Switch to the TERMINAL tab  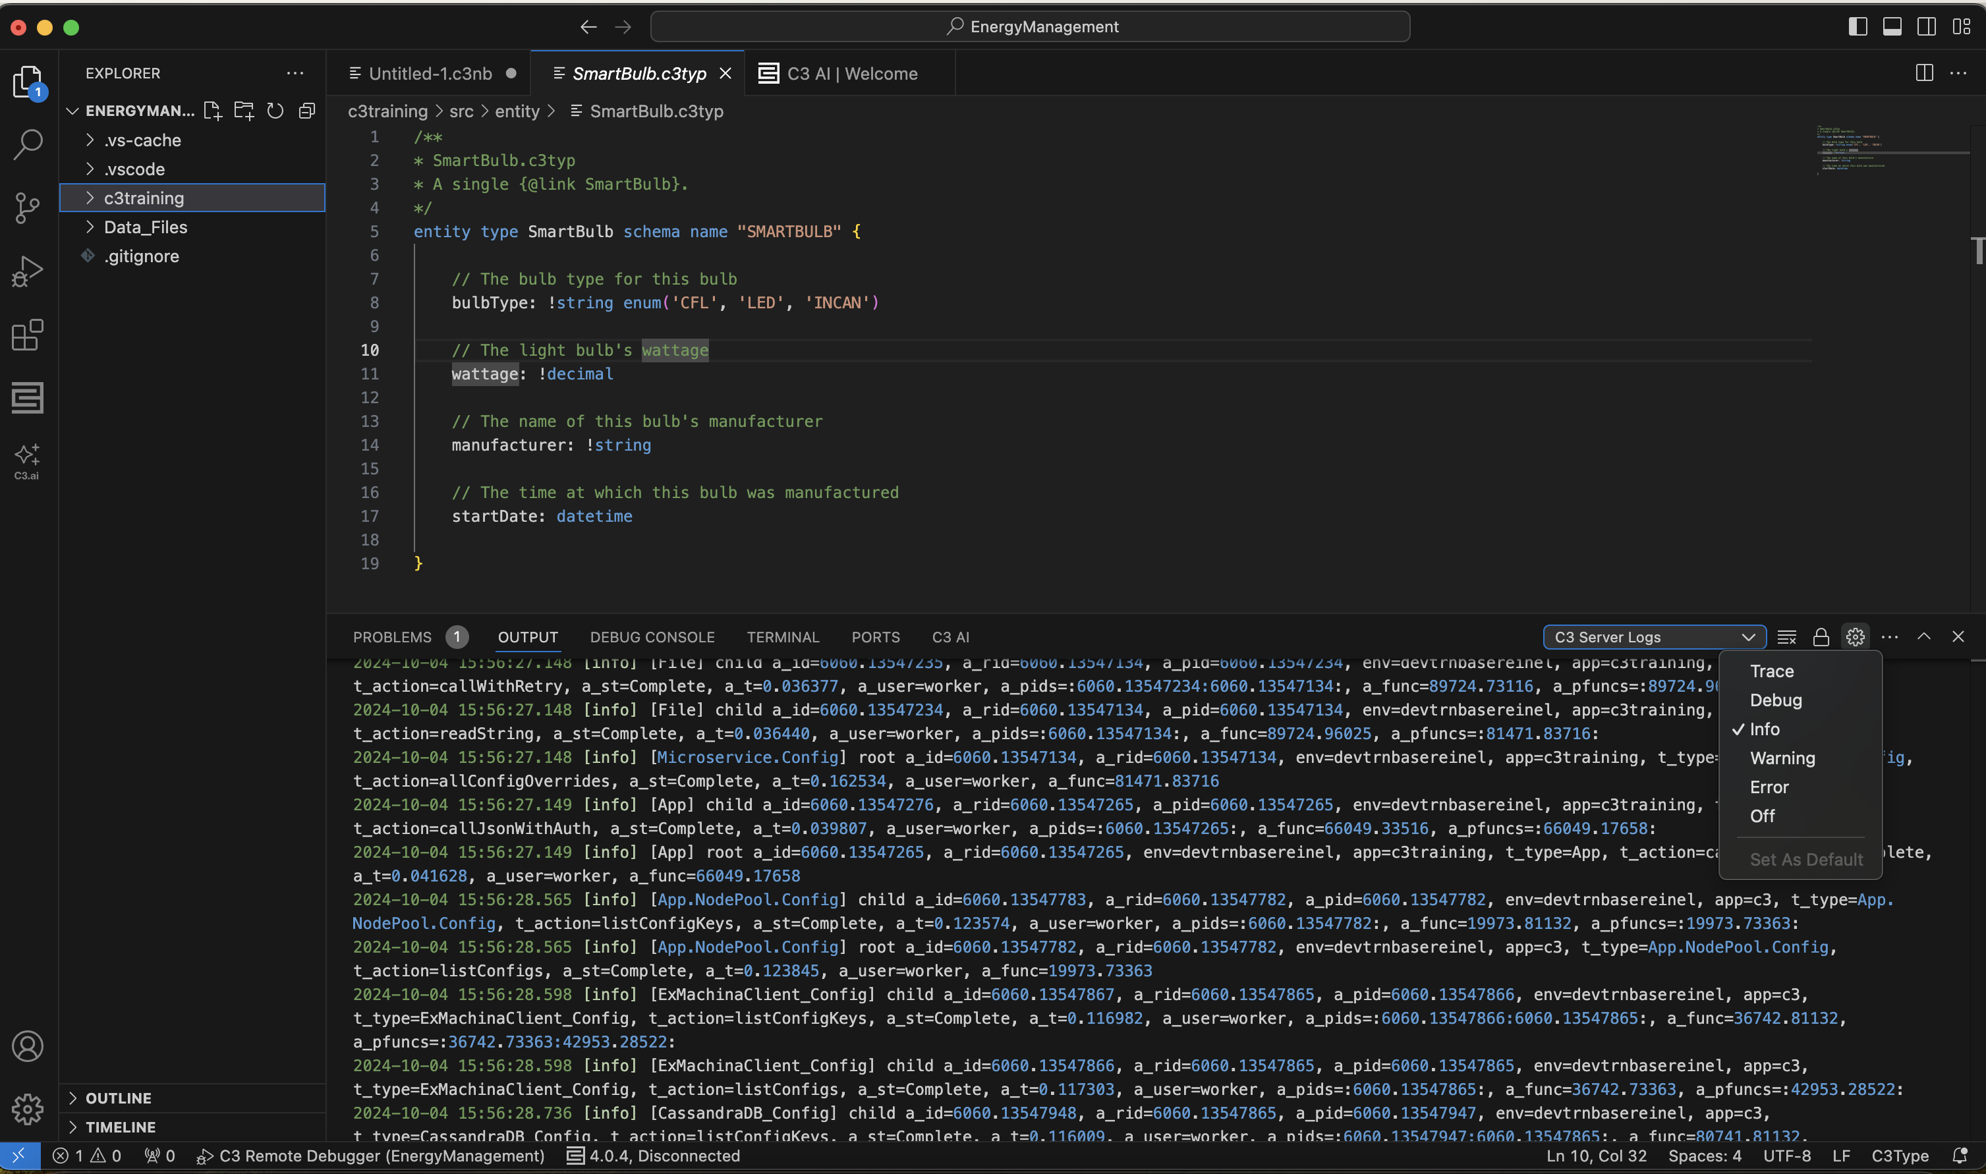point(781,637)
